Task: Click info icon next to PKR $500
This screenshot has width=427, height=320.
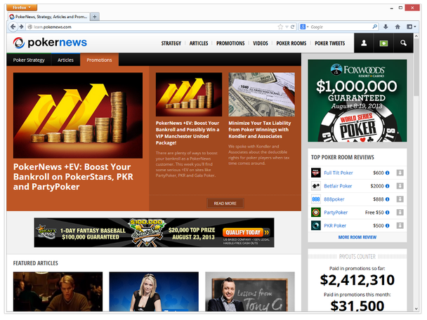Action: (x=388, y=225)
